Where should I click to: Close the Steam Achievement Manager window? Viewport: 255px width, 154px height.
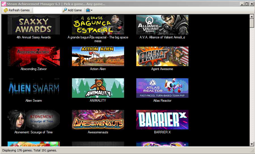pyautogui.click(x=252, y=4)
